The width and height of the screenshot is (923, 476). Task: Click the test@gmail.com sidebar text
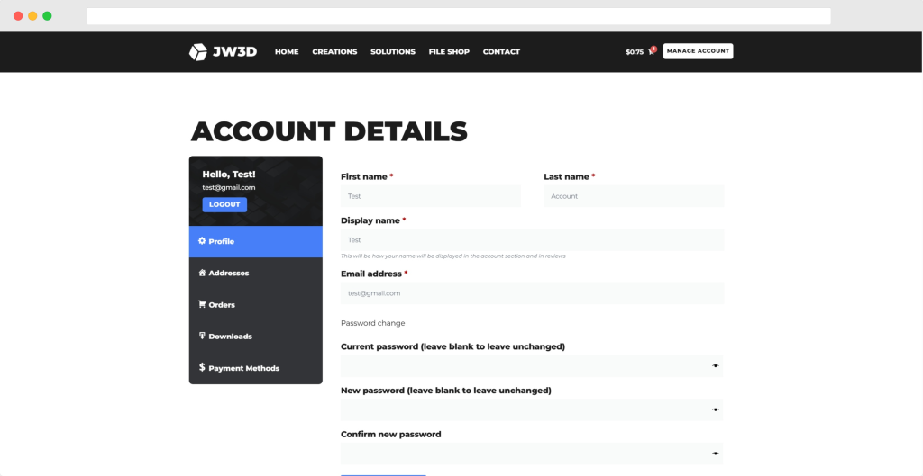tap(229, 187)
